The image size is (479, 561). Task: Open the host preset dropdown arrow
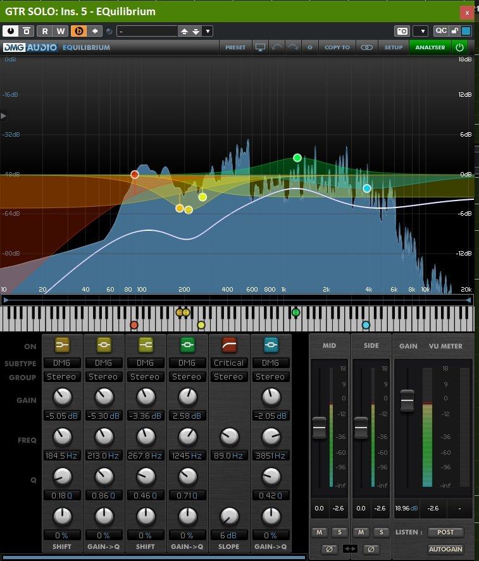pos(208,31)
